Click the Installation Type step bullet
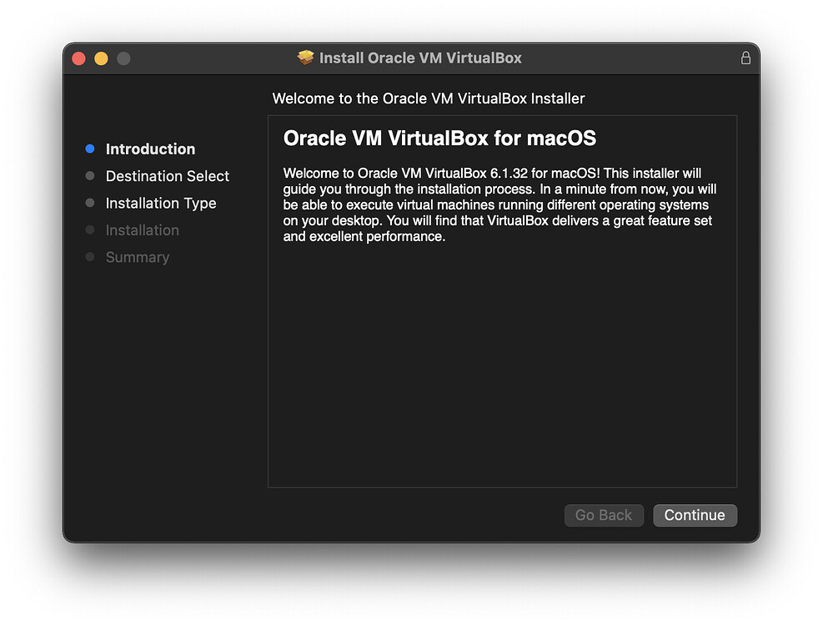 click(x=90, y=203)
